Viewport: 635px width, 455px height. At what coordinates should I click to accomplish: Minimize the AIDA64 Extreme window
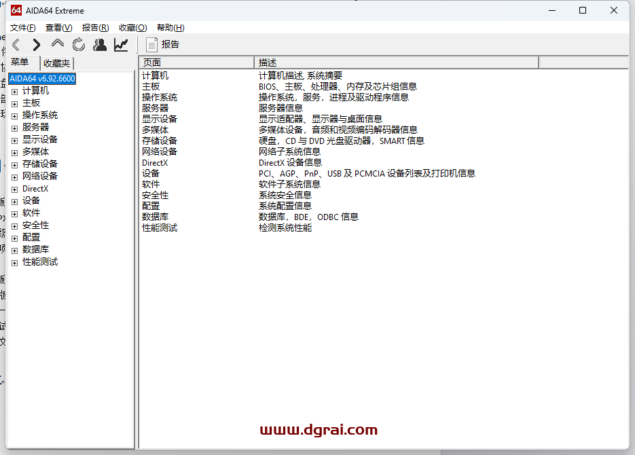[552, 10]
